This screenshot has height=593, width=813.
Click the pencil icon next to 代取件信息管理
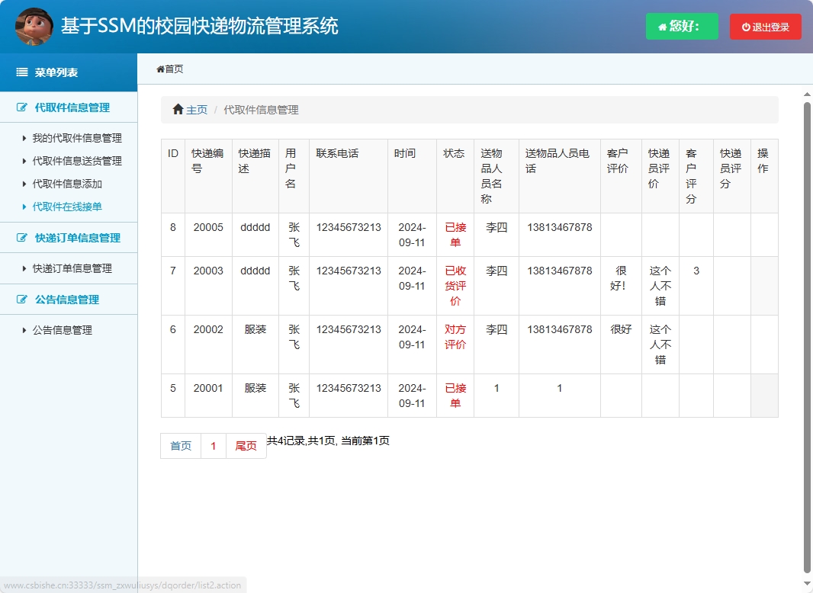(x=21, y=107)
